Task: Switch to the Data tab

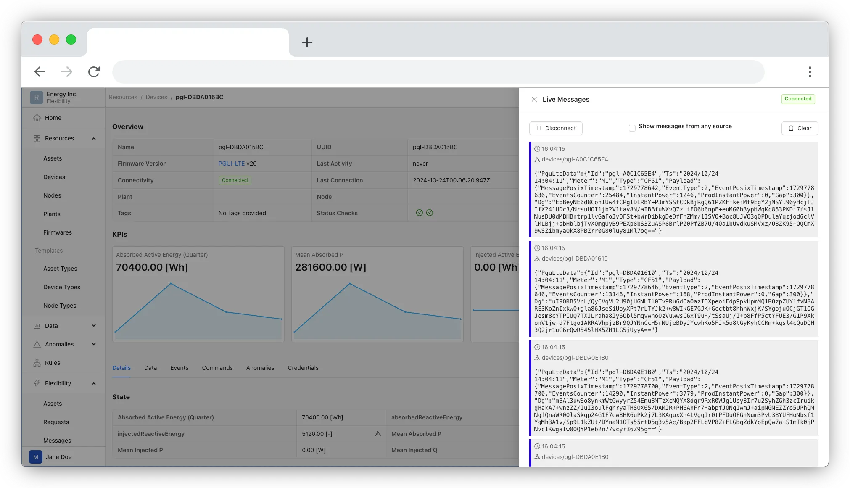Action: 150,368
